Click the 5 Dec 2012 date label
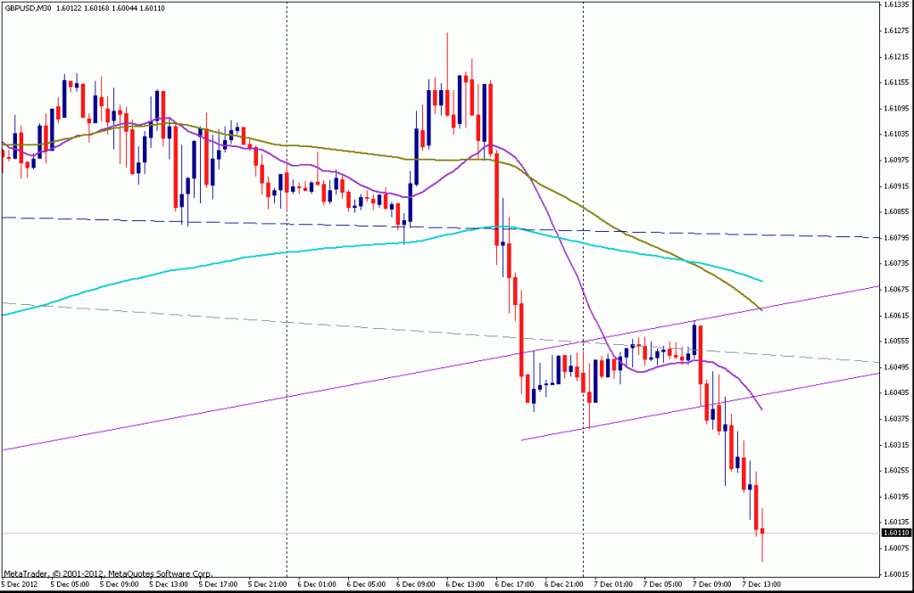 point(19,584)
